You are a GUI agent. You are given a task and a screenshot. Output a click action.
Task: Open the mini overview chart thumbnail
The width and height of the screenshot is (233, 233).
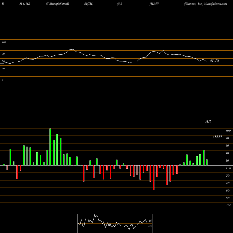(115, 223)
